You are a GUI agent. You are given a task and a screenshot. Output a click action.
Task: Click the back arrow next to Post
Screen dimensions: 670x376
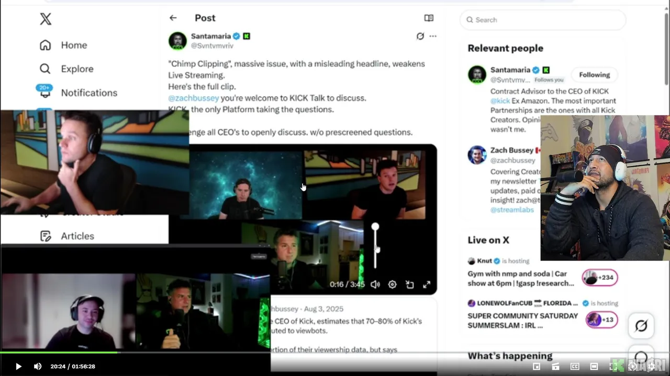(173, 18)
